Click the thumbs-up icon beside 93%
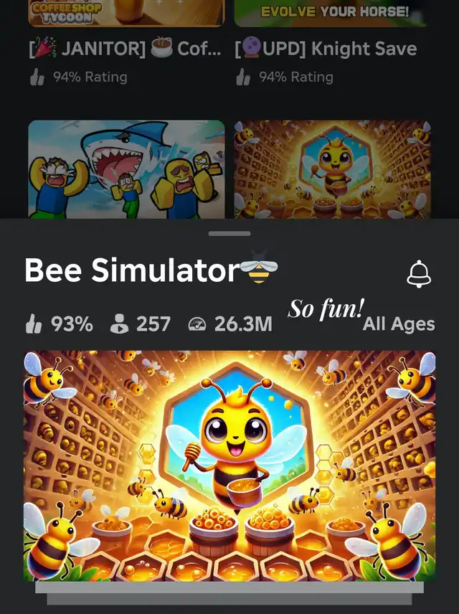Screen dimensions: 459x614 [x=34, y=323]
